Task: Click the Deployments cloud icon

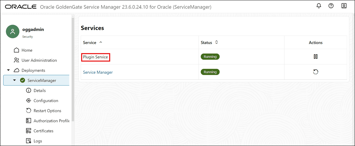Action: (16, 70)
